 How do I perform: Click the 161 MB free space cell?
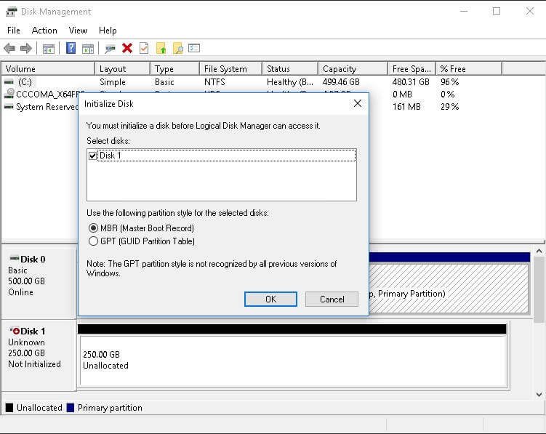pyautogui.click(x=406, y=107)
